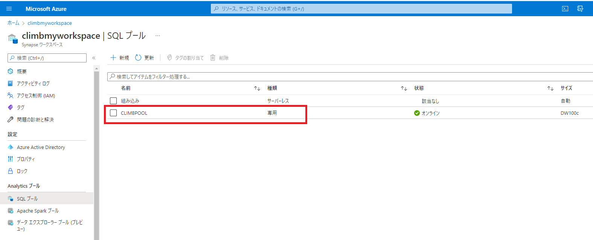The height and width of the screenshot is (240, 593).
Task: Focus the 検索してアイテムをフィルター処理する filter box
Action: [x=350, y=77]
